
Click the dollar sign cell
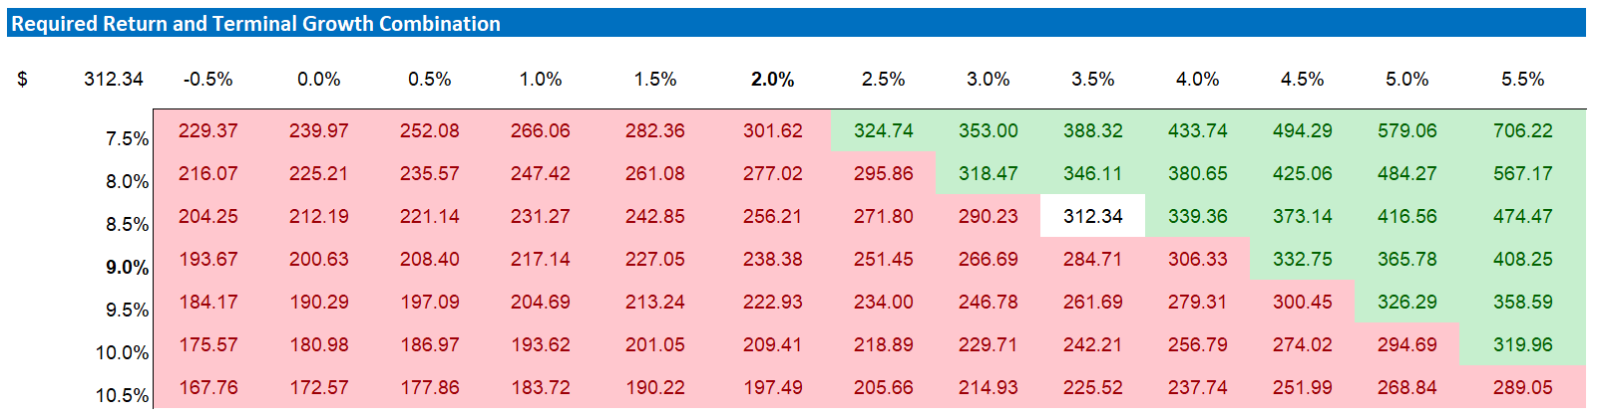[x=22, y=80]
